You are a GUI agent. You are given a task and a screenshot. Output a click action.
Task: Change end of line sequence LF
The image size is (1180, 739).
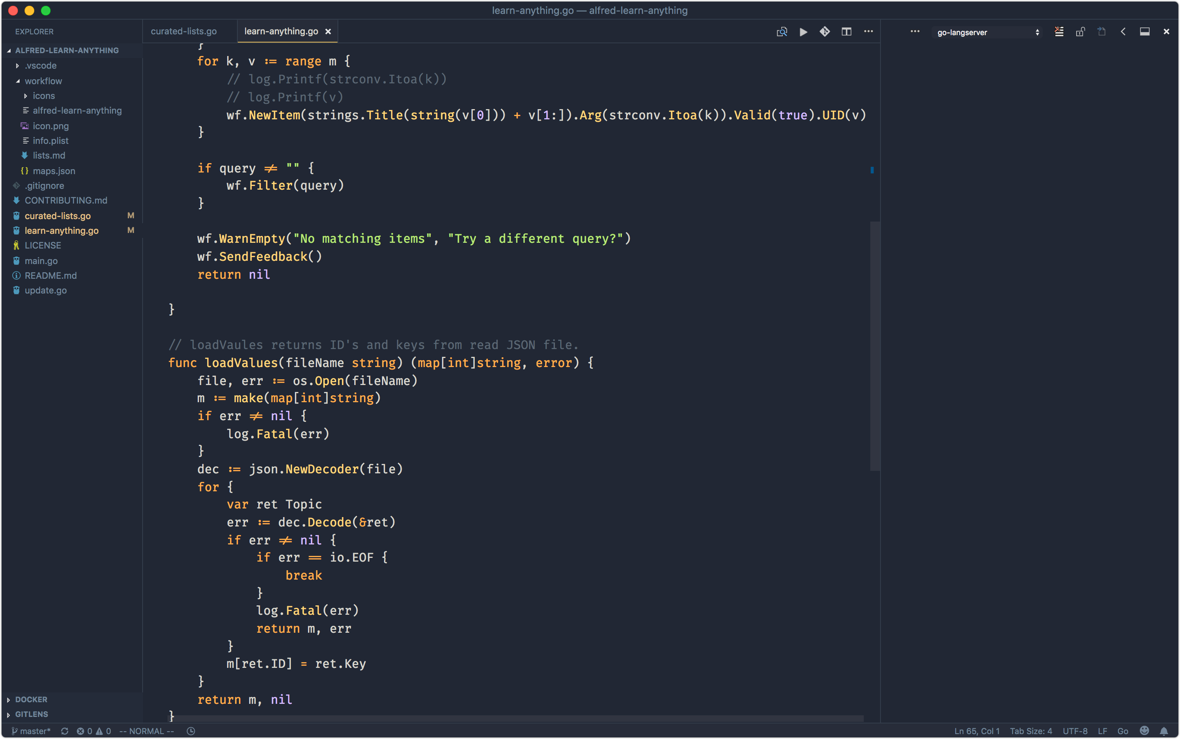(1103, 731)
